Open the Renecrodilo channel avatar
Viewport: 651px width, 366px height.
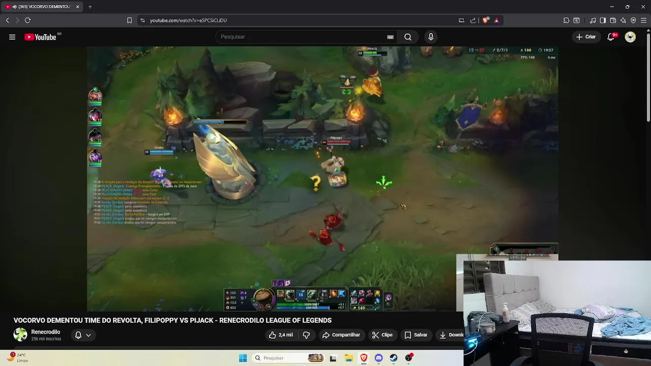point(20,334)
